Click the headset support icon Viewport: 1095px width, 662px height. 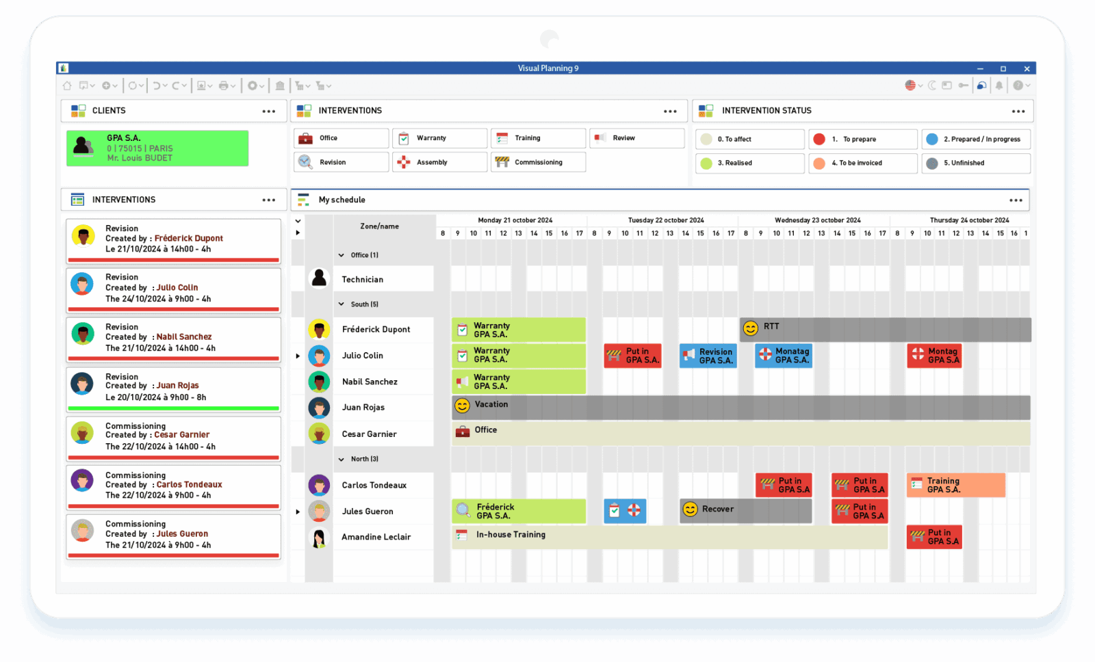click(982, 85)
